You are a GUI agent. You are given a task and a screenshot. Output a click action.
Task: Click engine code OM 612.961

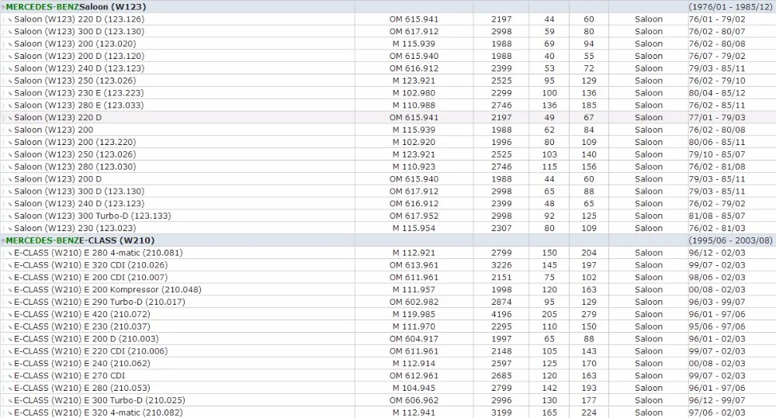414,375
